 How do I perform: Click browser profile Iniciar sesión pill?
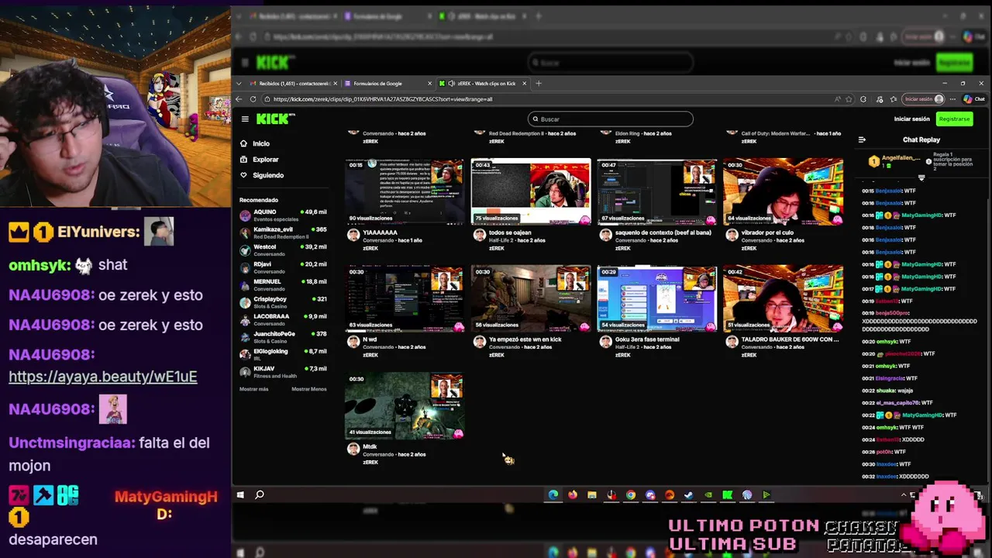point(923,99)
